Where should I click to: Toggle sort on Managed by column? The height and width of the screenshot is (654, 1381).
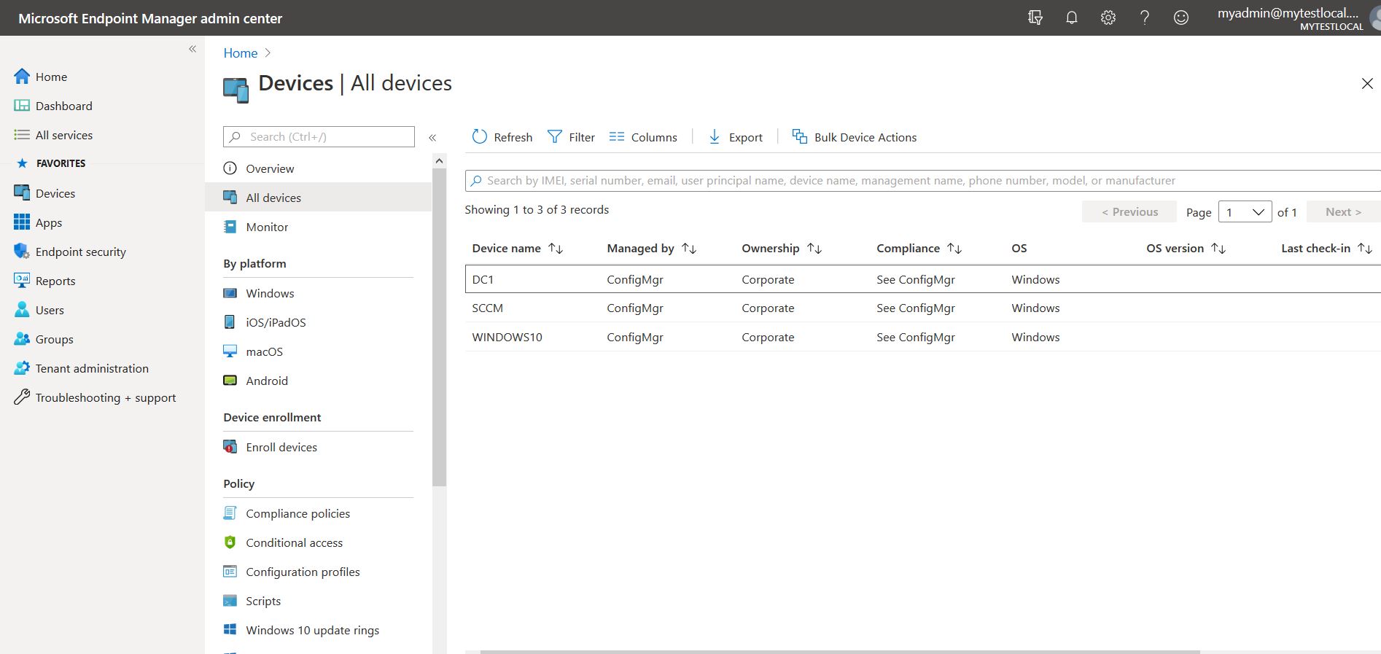click(x=689, y=249)
